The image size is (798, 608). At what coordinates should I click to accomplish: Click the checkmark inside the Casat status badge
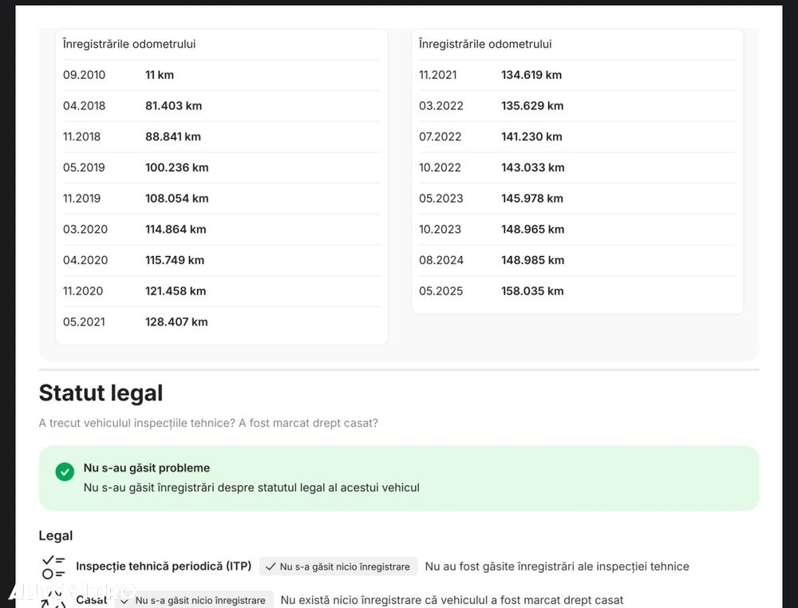[x=124, y=600]
